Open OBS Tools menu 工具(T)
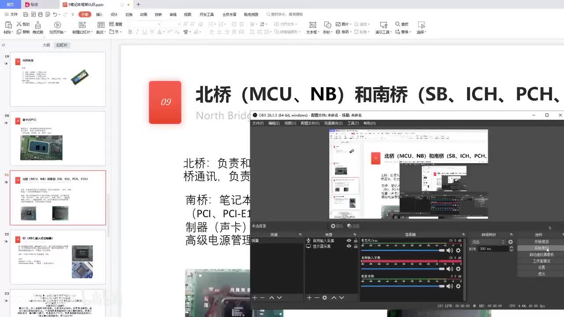Screen dimensions: 564x317 pyautogui.click(x=353, y=123)
